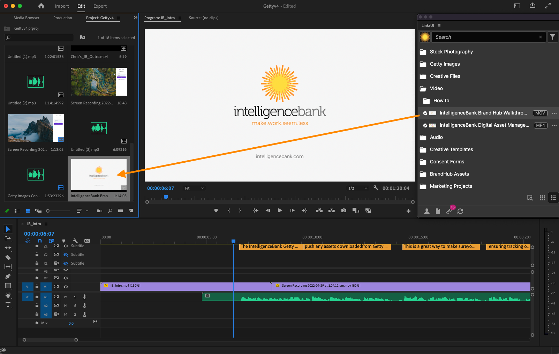Adjust the project panel thumbnail size slider
The height and width of the screenshot is (354, 559).
pos(48,211)
